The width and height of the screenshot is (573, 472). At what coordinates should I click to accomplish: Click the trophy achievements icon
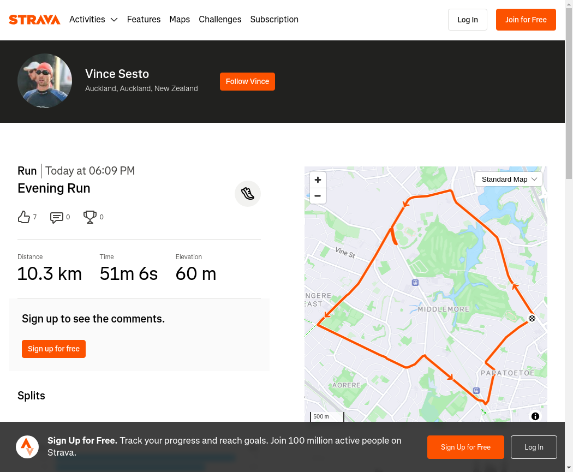coord(90,217)
